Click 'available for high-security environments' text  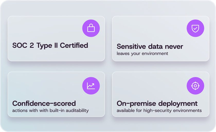(159, 110)
